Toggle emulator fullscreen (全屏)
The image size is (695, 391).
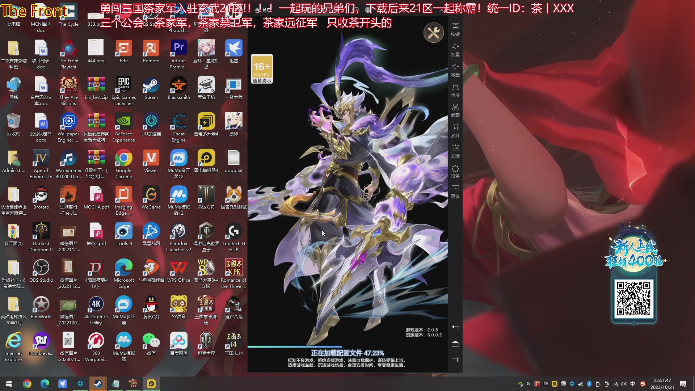point(455,90)
